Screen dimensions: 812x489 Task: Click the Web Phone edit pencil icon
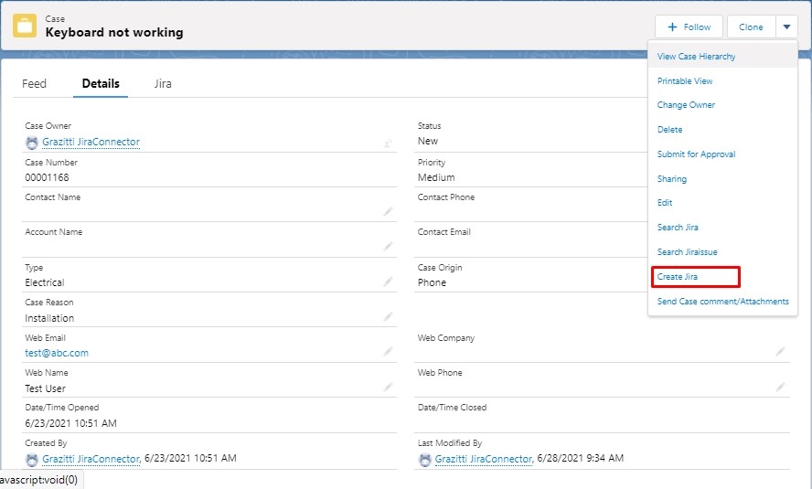pyautogui.click(x=780, y=387)
